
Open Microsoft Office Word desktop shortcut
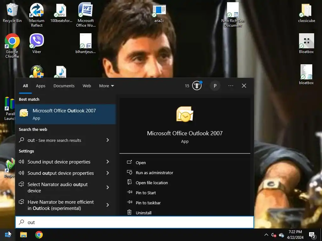(86, 15)
